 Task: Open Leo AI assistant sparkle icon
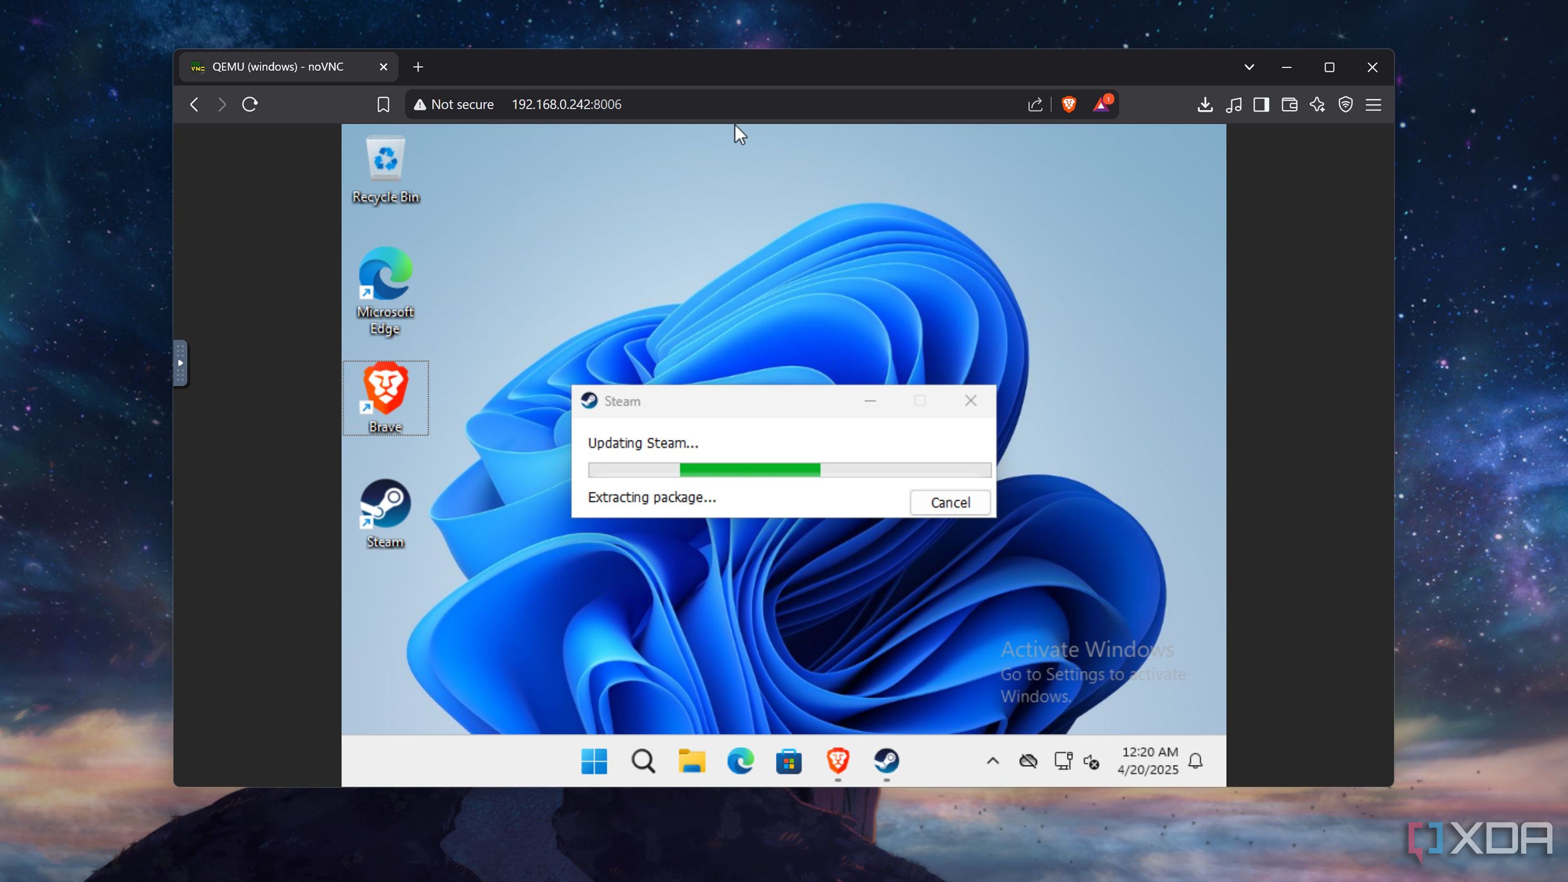click(x=1317, y=104)
